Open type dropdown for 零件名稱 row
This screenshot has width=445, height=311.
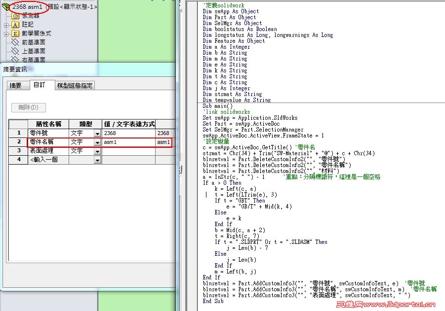pyautogui.click(x=97, y=142)
